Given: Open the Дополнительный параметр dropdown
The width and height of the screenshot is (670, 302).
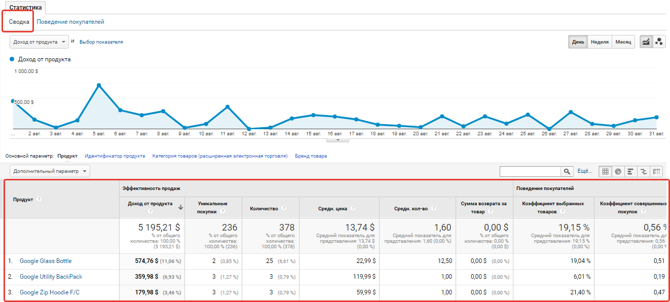Looking at the screenshot, I should 50,171.
